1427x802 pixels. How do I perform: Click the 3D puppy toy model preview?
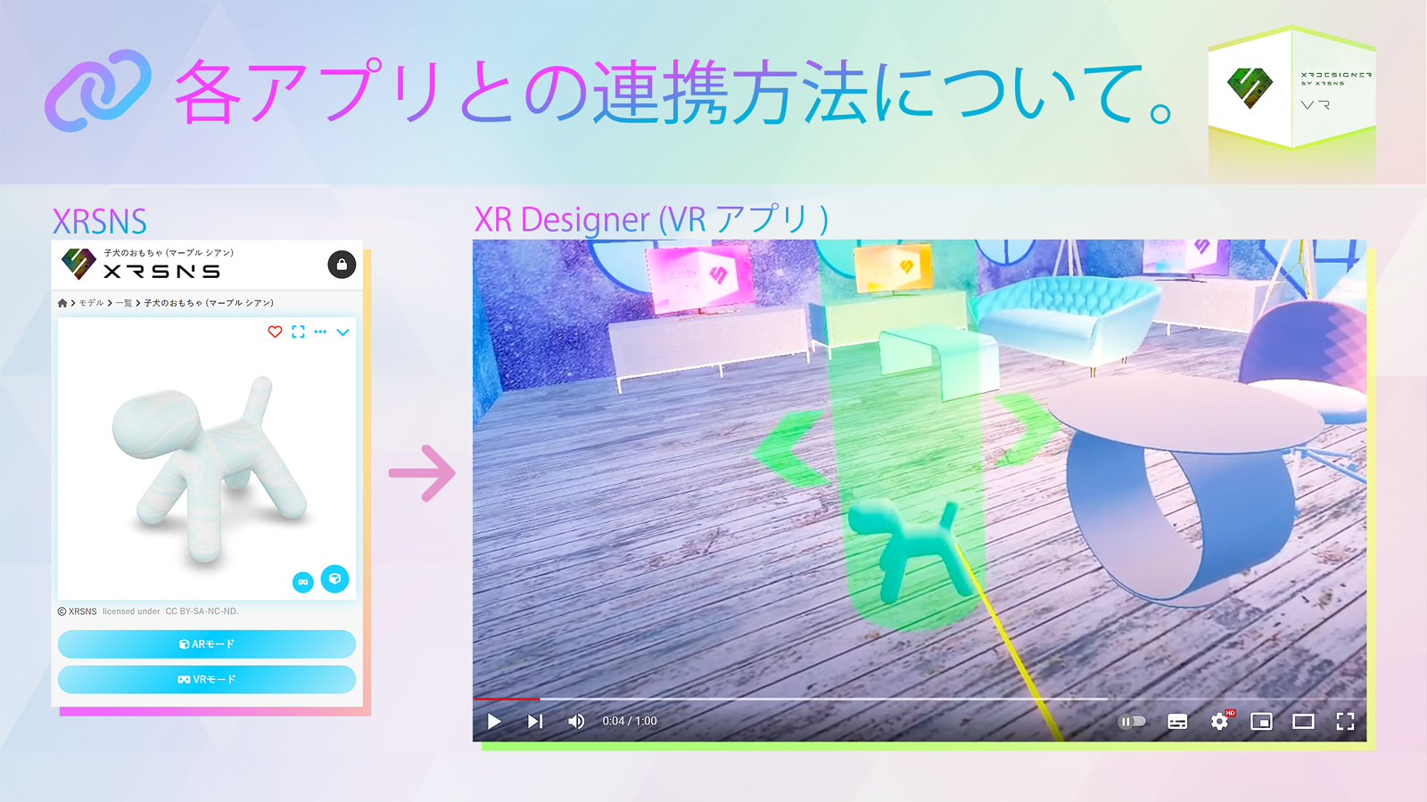point(210,470)
